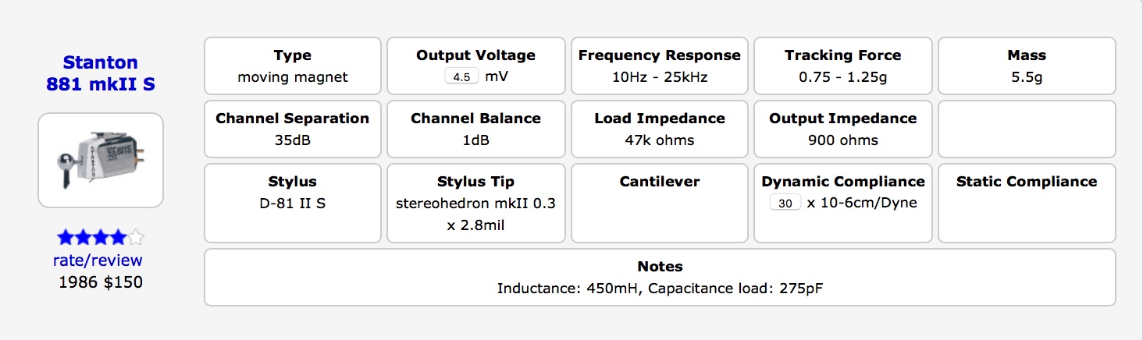This screenshot has height=340, width=1143.
Task: Rate five stars using the empty fifth star
Action: point(136,237)
